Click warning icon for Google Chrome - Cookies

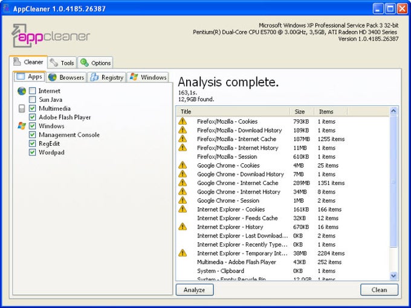[183, 165]
